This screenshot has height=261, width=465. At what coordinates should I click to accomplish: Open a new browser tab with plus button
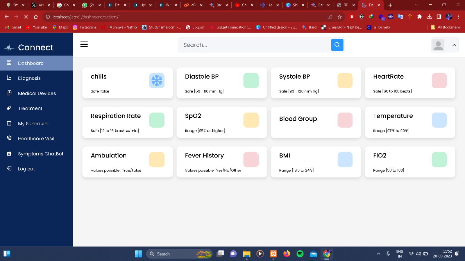click(390, 5)
